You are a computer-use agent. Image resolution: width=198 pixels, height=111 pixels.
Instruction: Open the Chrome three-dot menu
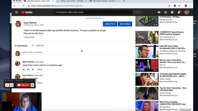pyautogui.click(x=190, y=6)
